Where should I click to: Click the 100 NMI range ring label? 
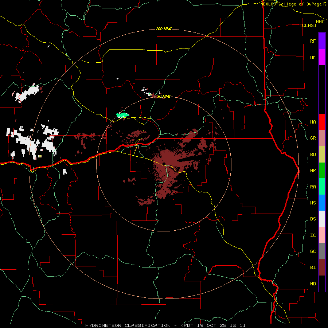click(x=164, y=29)
